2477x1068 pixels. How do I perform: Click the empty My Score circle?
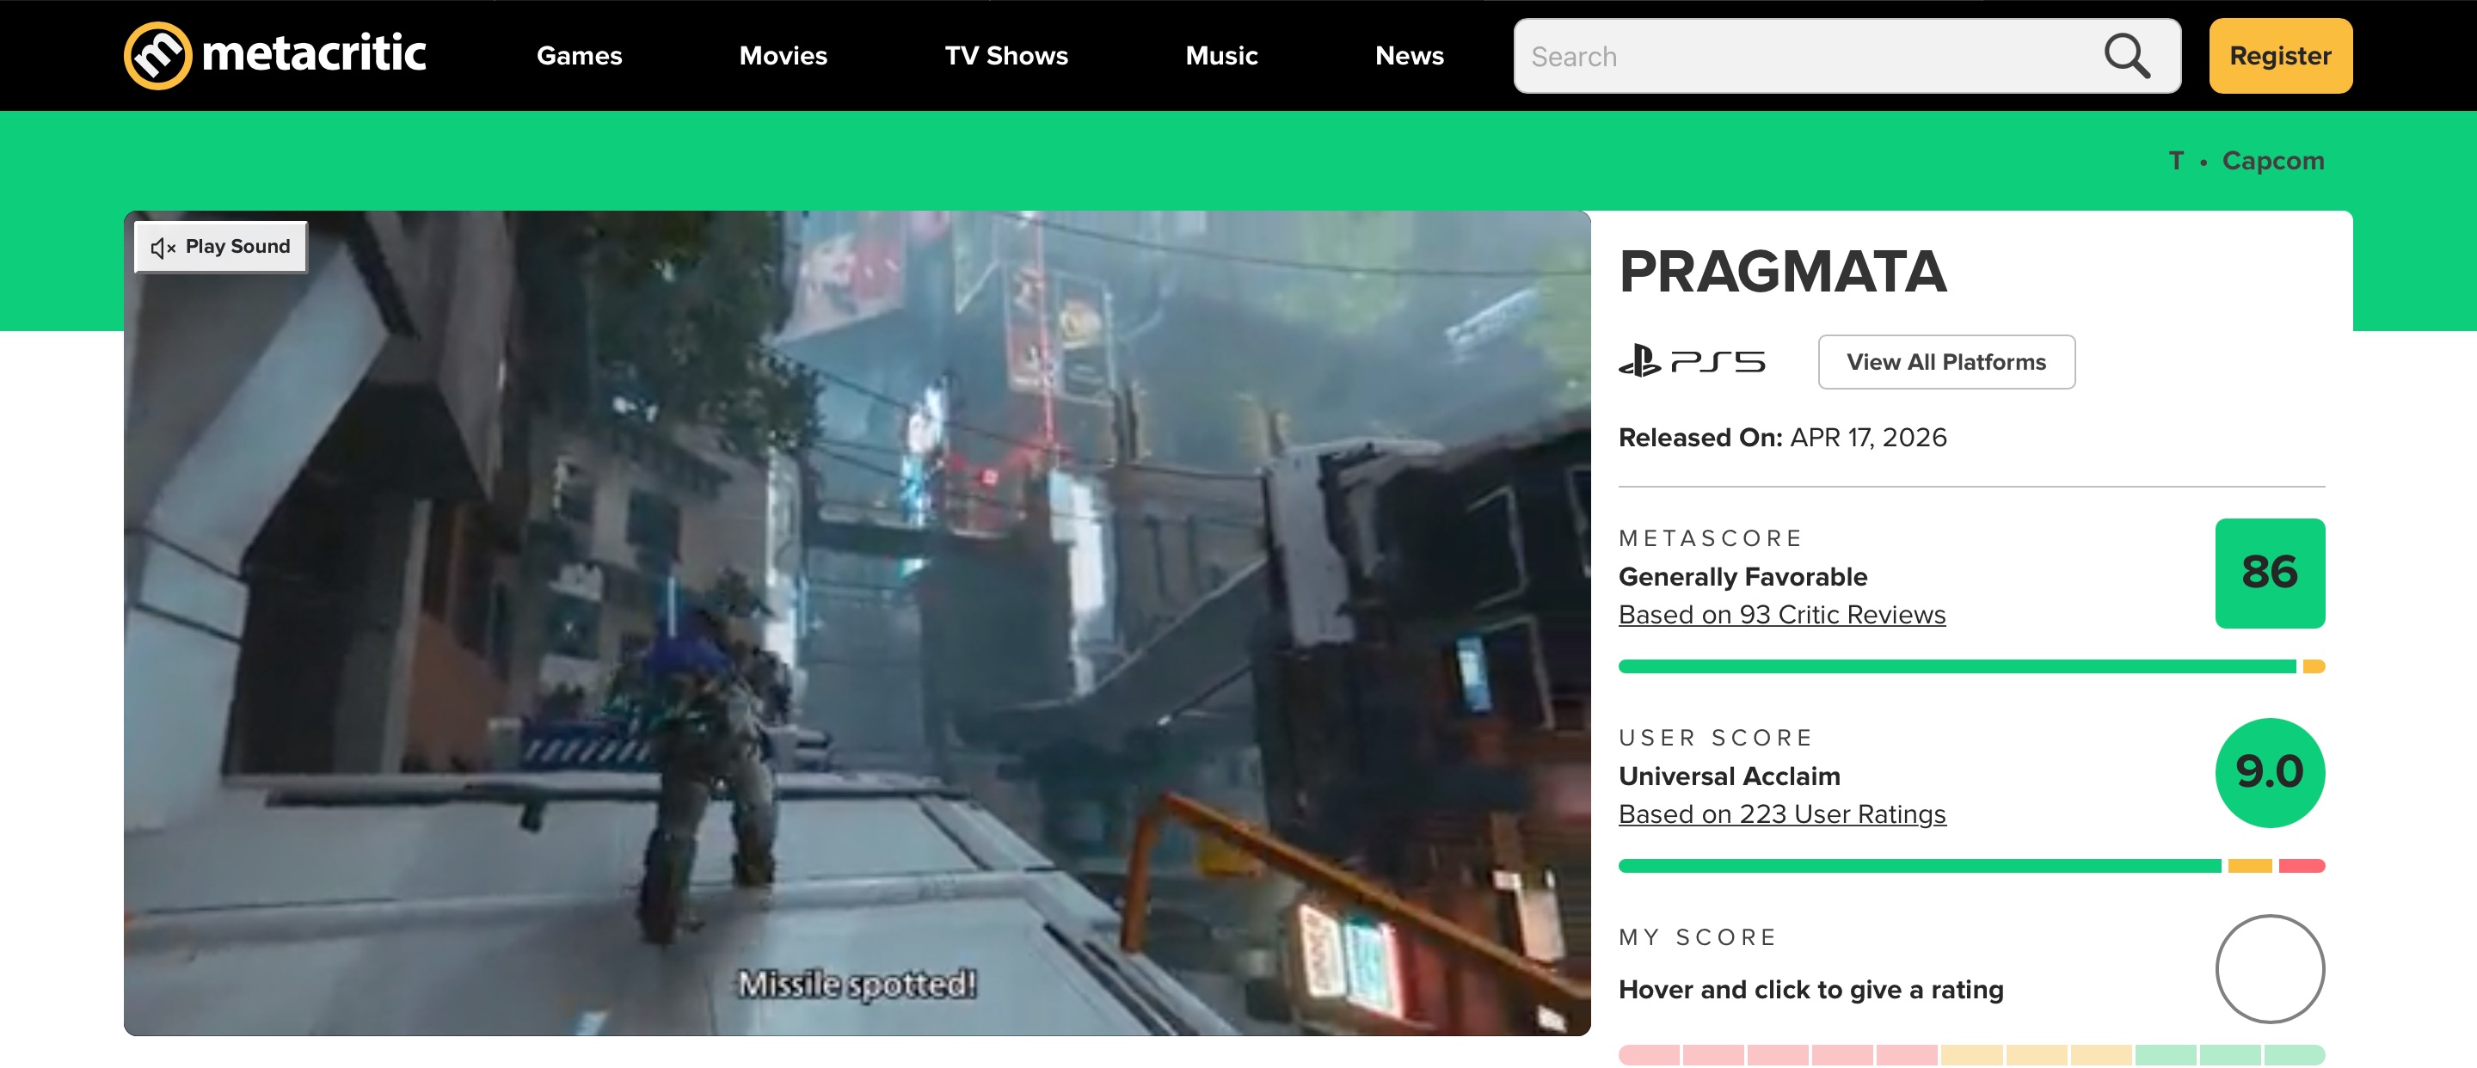coord(2270,969)
